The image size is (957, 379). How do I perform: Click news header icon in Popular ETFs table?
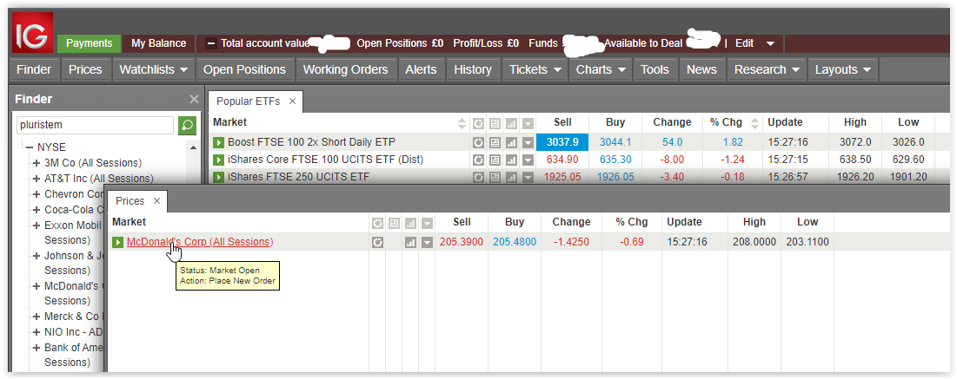click(495, 123)
